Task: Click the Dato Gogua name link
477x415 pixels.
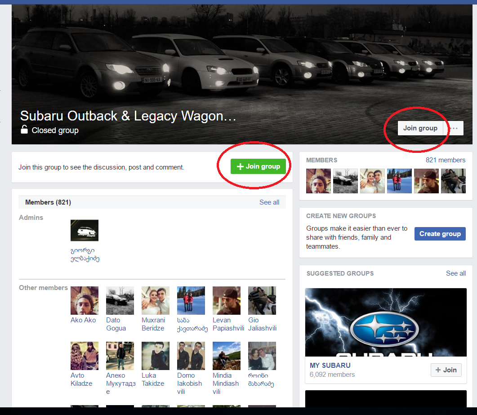Action: [x=116, y=324]
